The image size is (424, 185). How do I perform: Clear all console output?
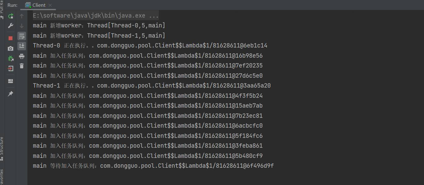tap(22, 66)
